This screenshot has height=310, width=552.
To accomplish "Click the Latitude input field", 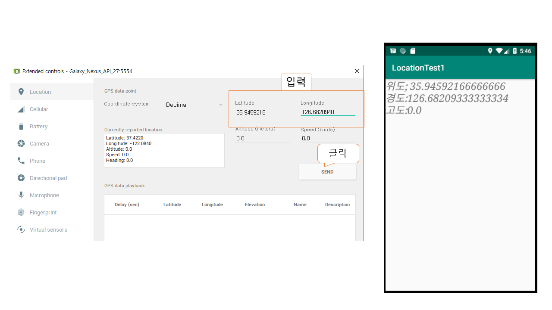I will coord(262,112).
